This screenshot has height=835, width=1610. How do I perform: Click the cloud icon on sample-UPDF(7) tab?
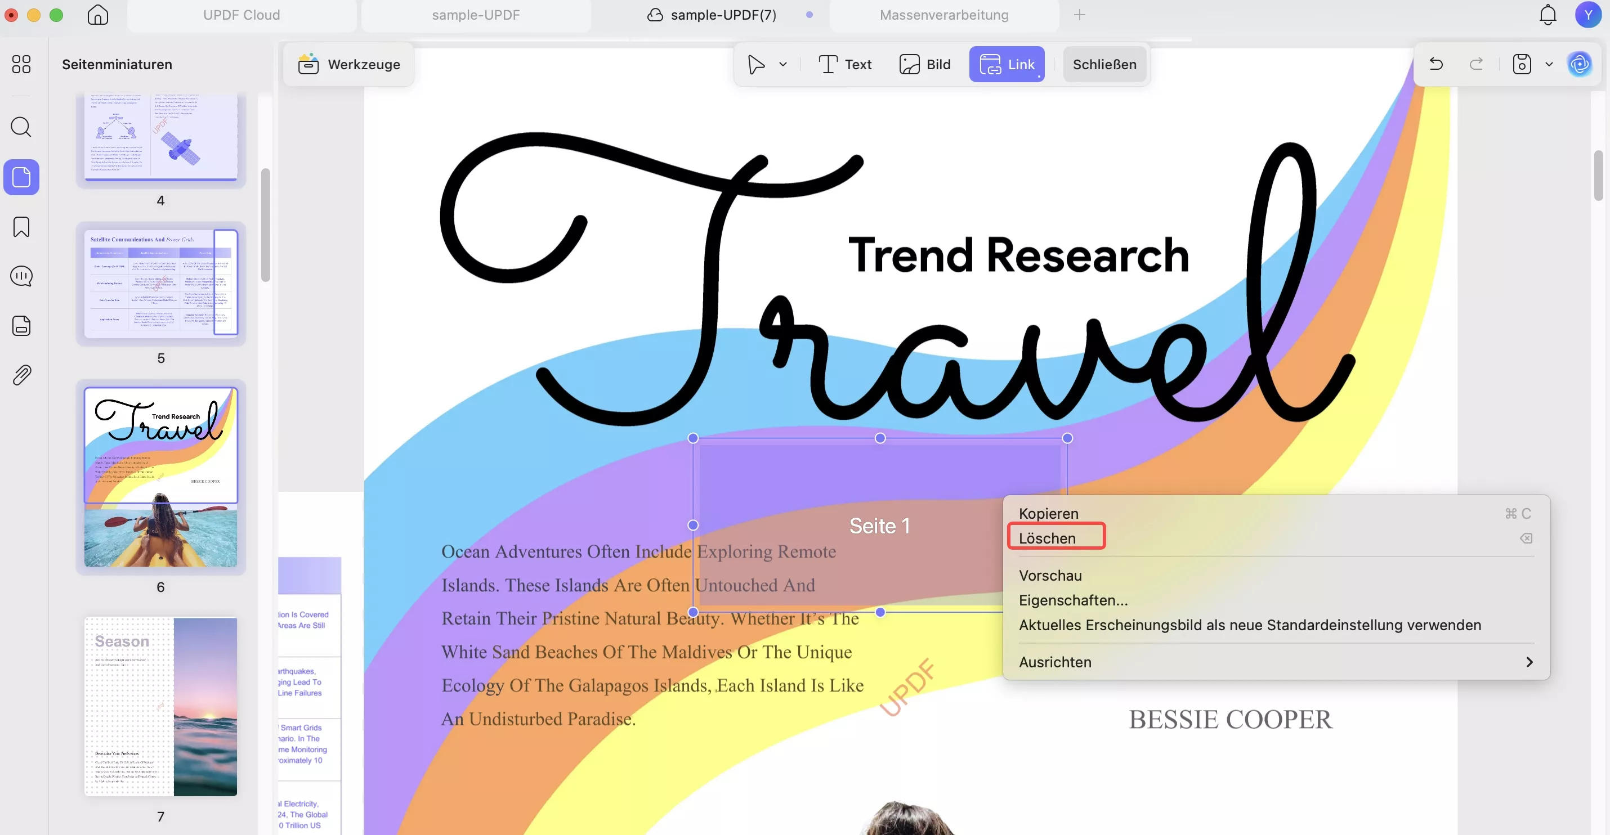pyautogui.click(x=654, y=15)
